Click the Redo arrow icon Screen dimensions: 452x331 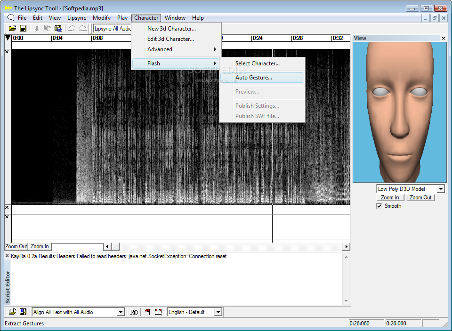pos(83,28)
